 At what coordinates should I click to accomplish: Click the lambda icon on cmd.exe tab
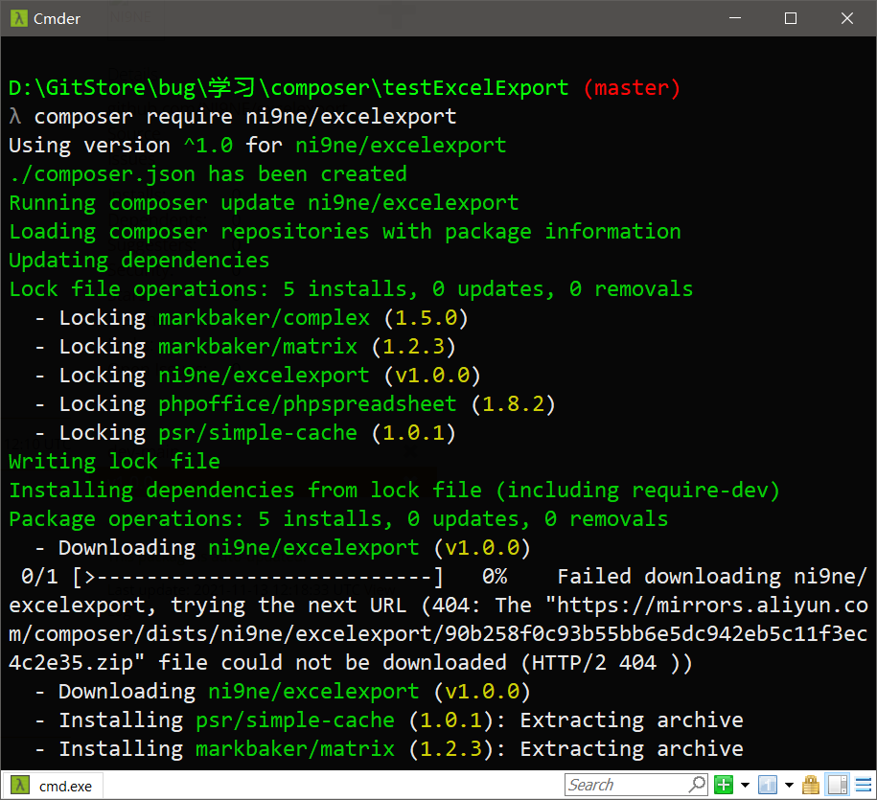pos(20,786)
